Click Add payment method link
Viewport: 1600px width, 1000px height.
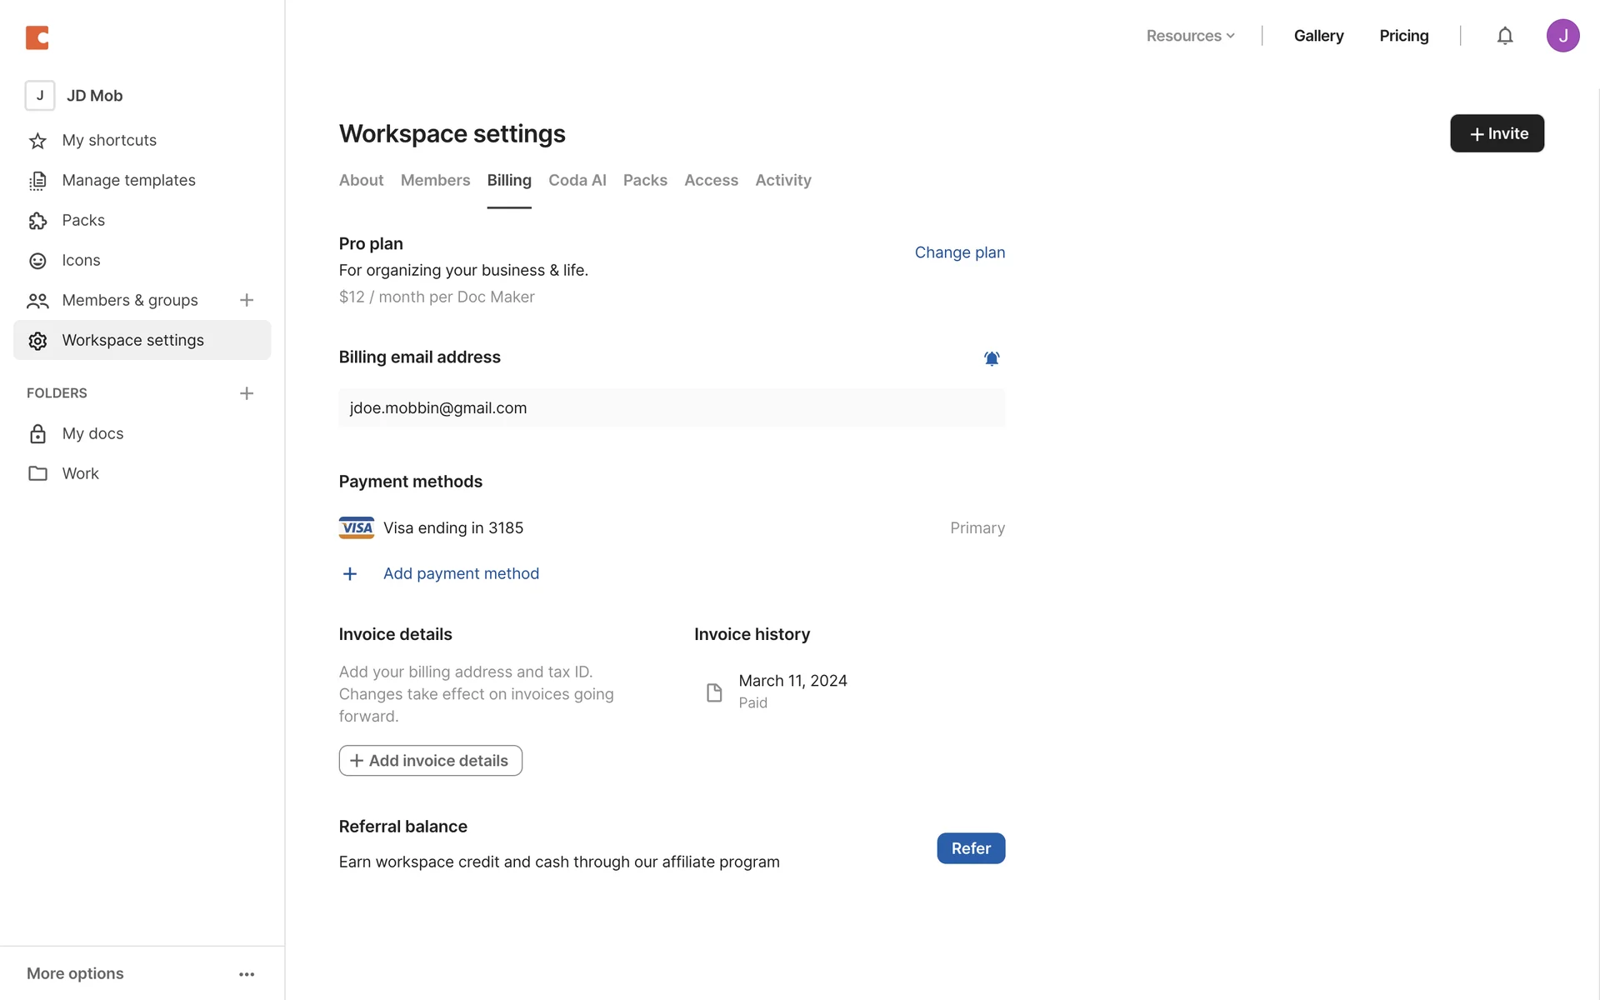tap(461, 573)
